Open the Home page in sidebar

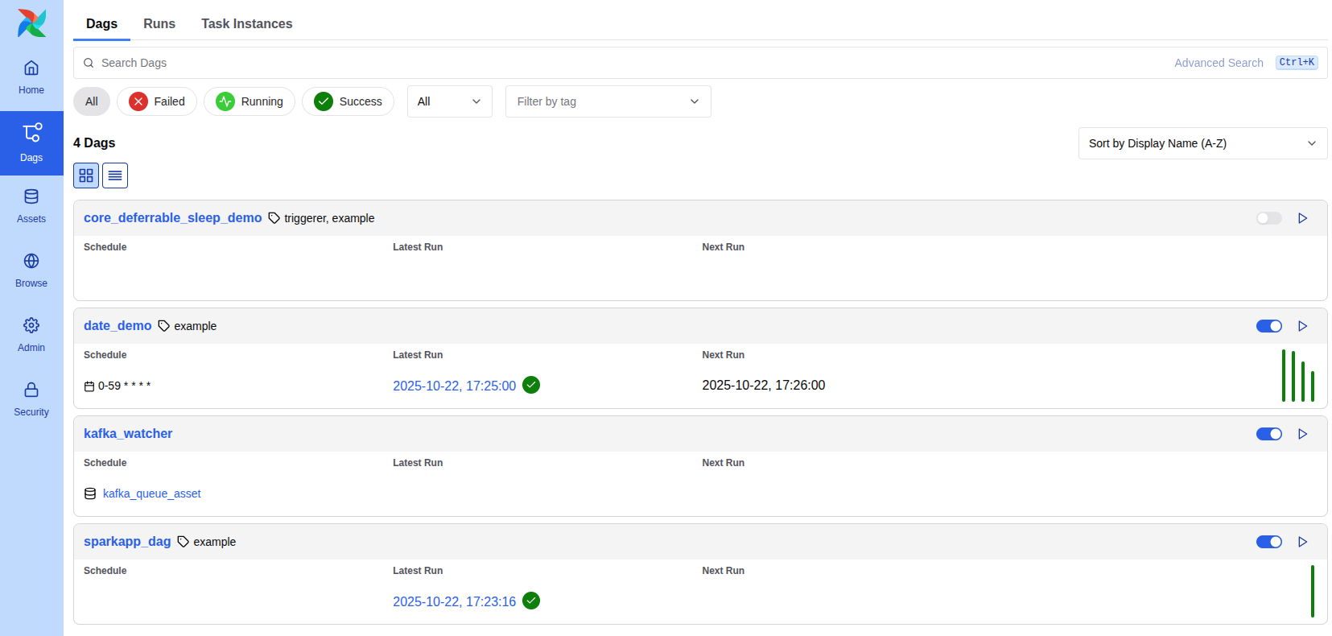31,77
